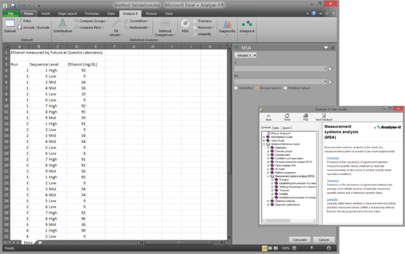Image resolution: width=405 pixels, height=254 pixels.
Task: Click the Cancel button in MSA pane
Action: point(323,240)
